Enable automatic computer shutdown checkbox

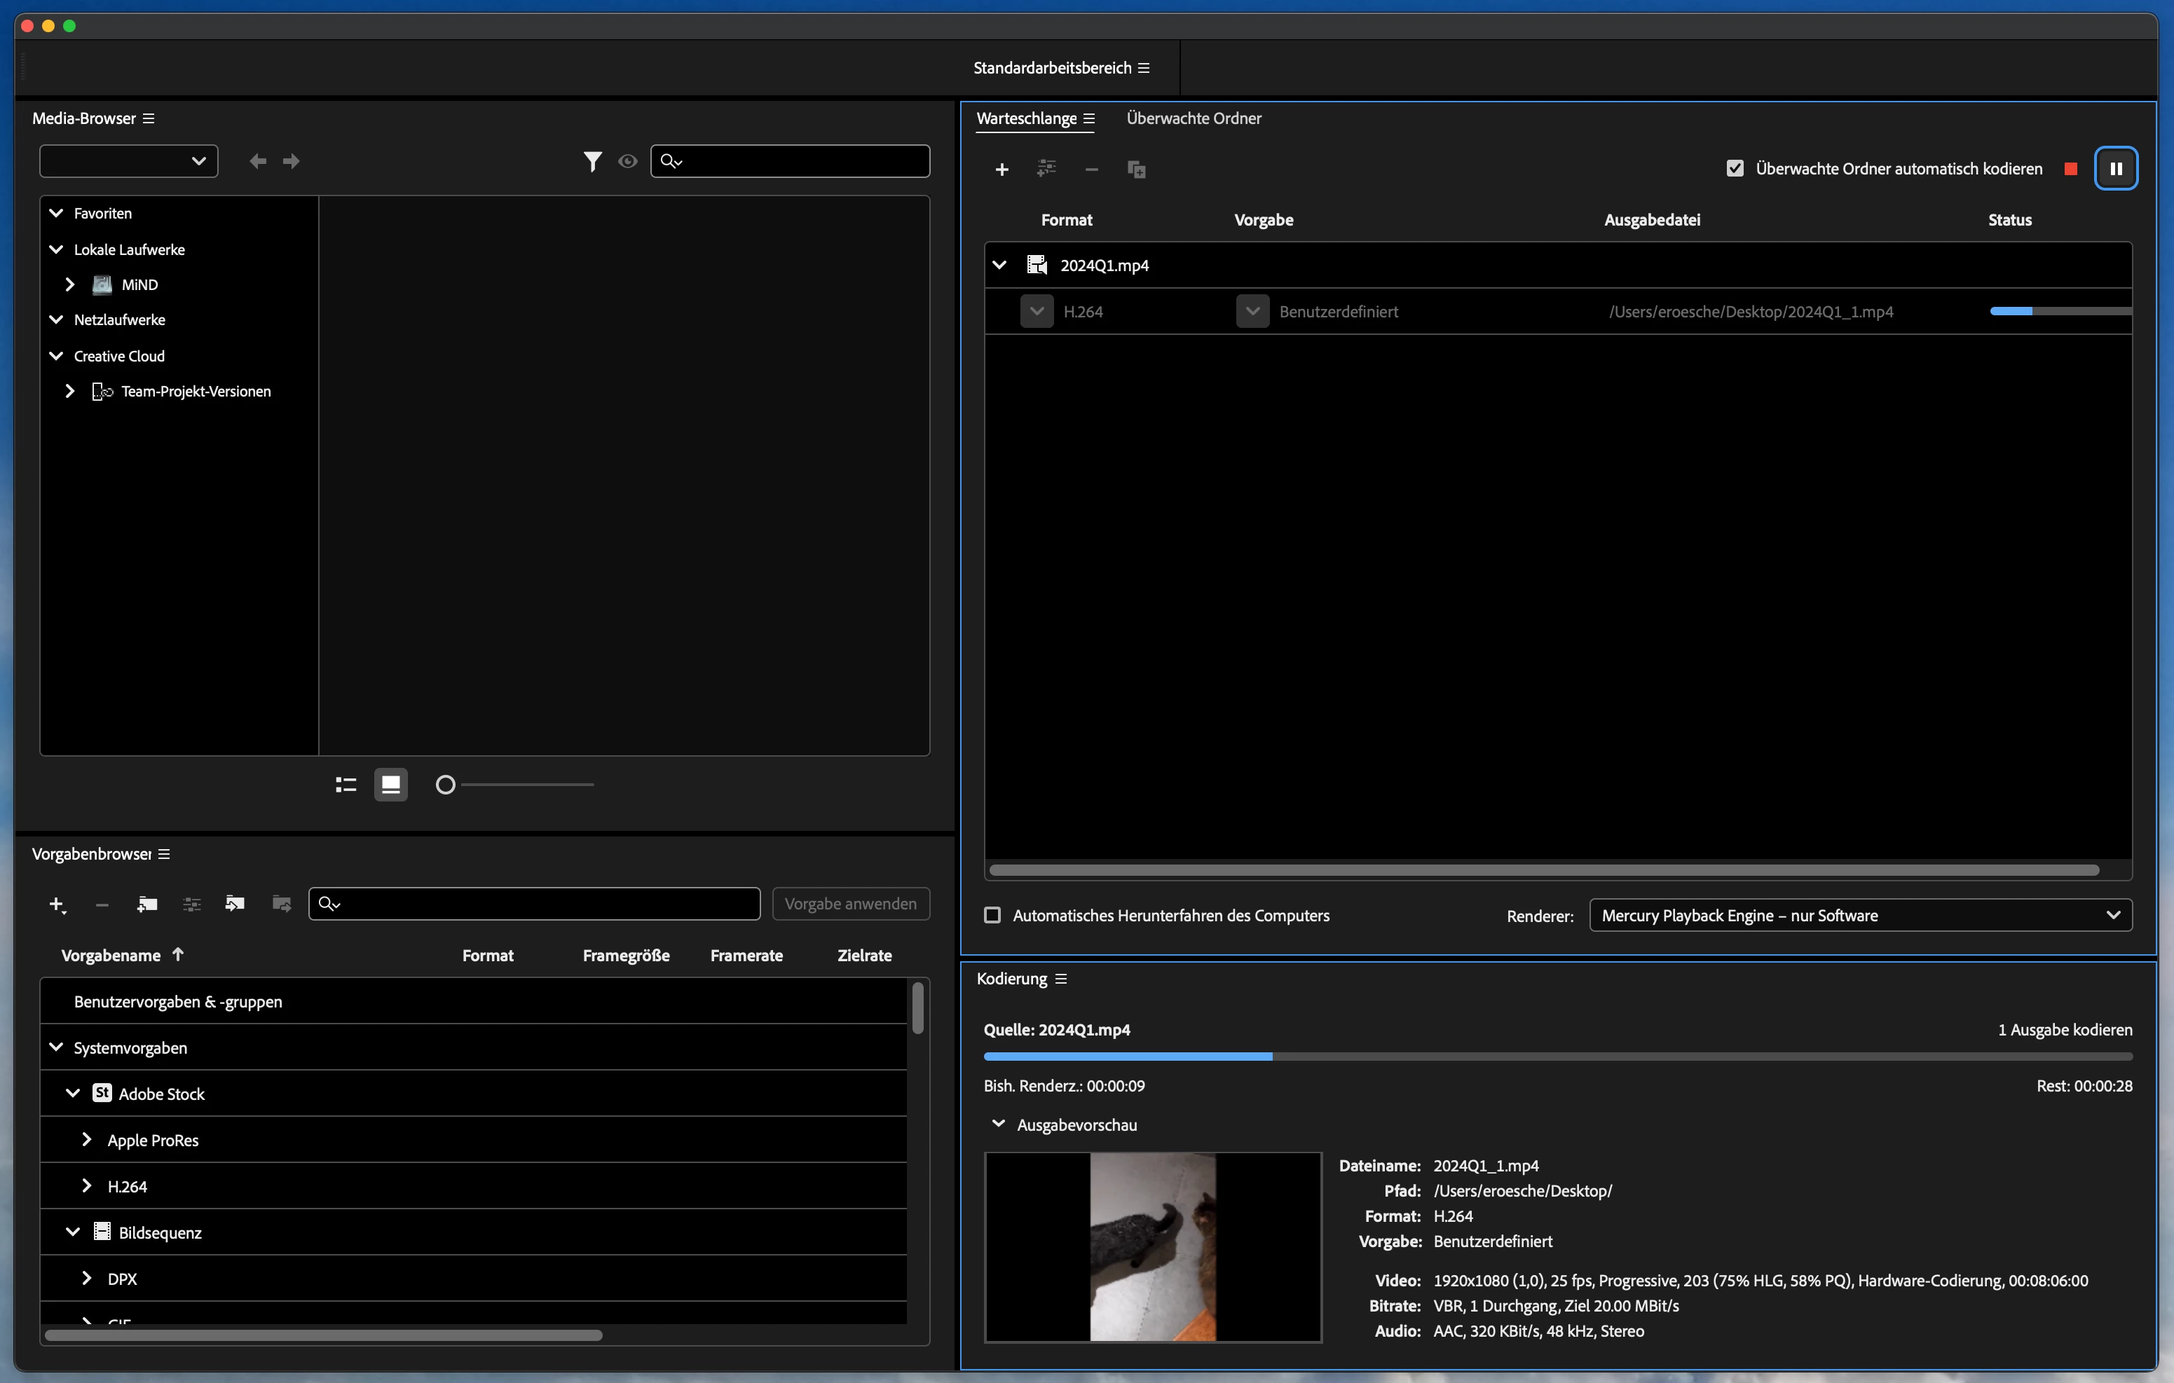[992, 916]
